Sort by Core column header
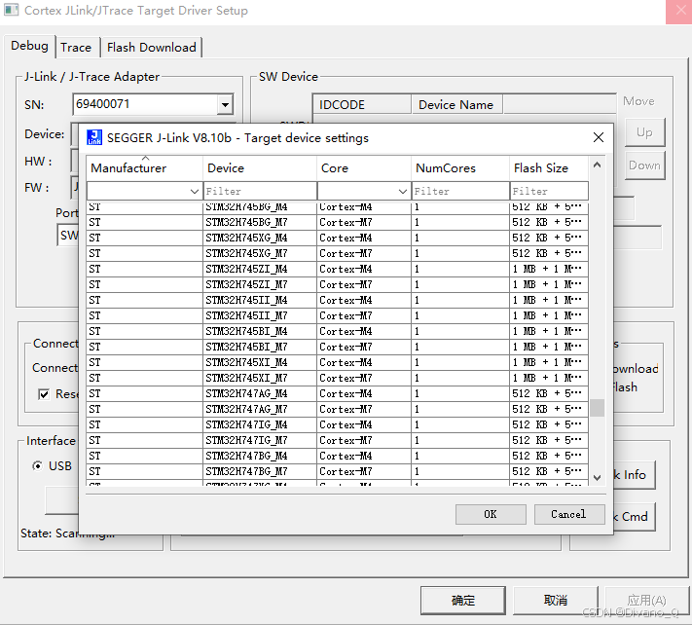 click(364, 168)
